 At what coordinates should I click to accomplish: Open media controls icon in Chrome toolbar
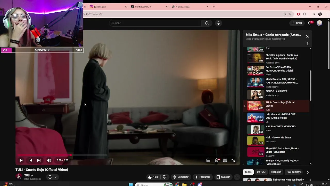(x=314, y=14)
